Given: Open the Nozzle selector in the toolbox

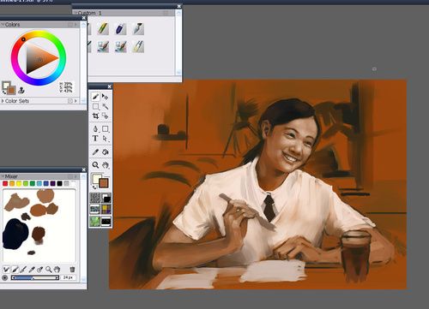Looking at the screenshot, I should click(106, 221).
